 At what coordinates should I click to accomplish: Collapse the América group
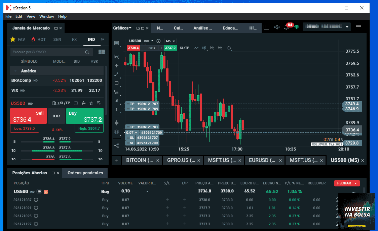tap(15, 71)
